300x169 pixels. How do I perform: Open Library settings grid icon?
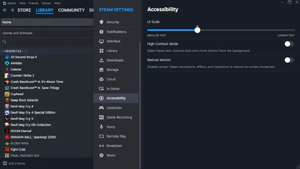[101, 51]
